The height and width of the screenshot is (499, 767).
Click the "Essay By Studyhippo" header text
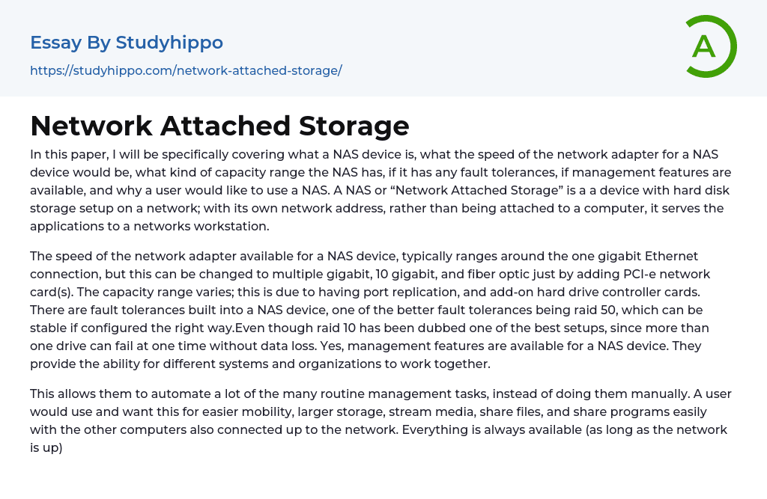click(127, 43)
